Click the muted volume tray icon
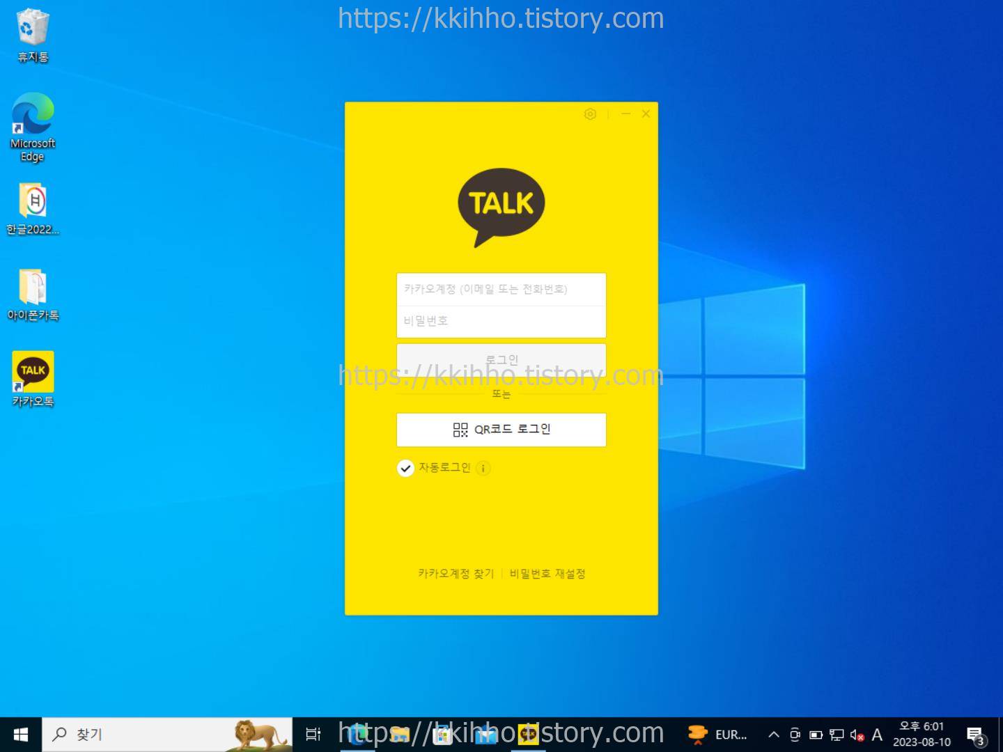The height and width of the screenshot is (752, 1003). point(857,735)
